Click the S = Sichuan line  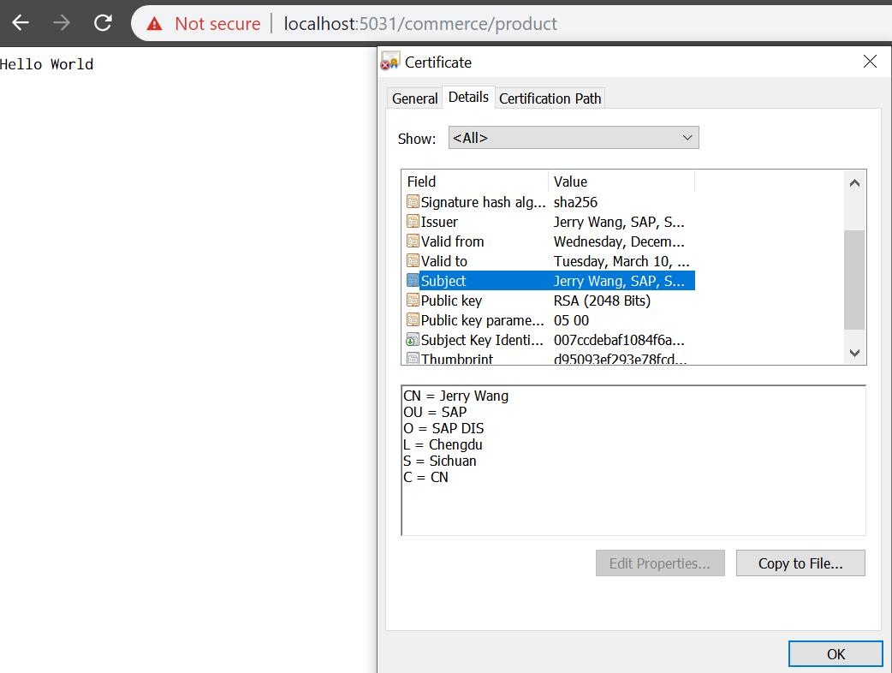pos(440,461)
